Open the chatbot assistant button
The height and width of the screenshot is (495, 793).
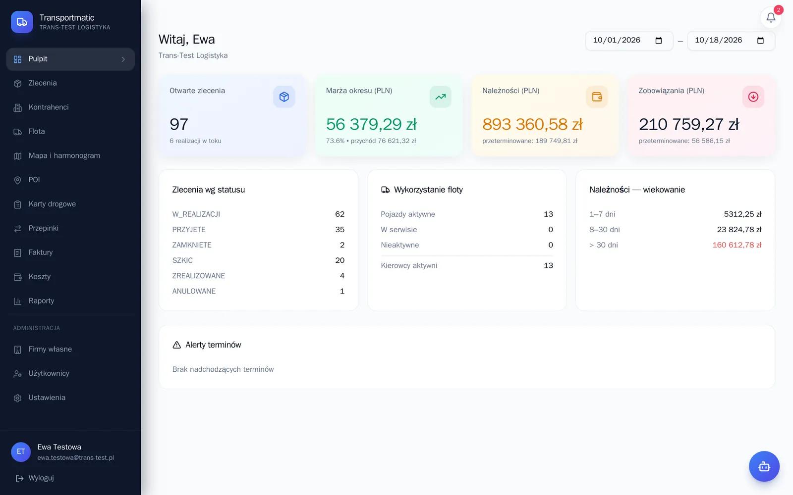[764, 466]
